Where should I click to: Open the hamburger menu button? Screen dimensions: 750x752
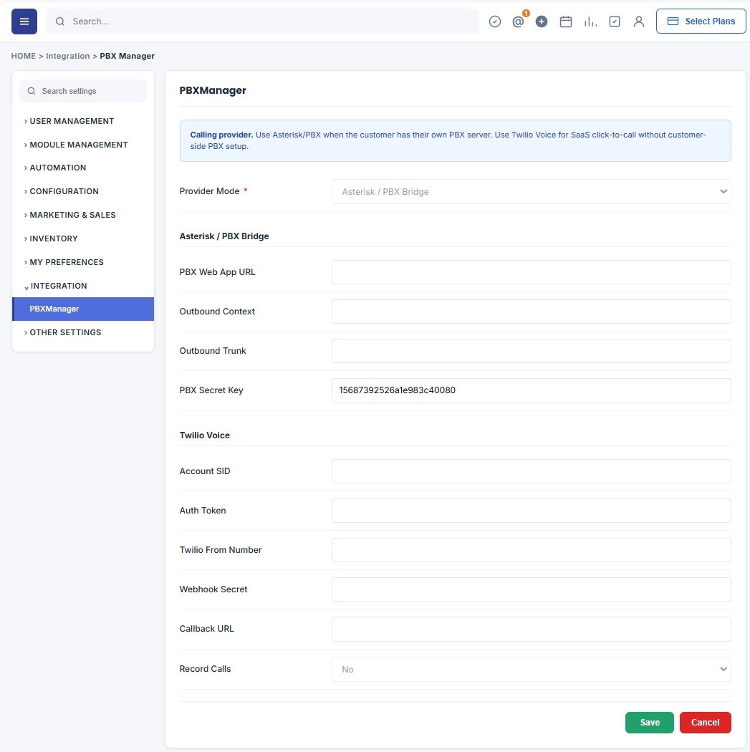point(24,21)
